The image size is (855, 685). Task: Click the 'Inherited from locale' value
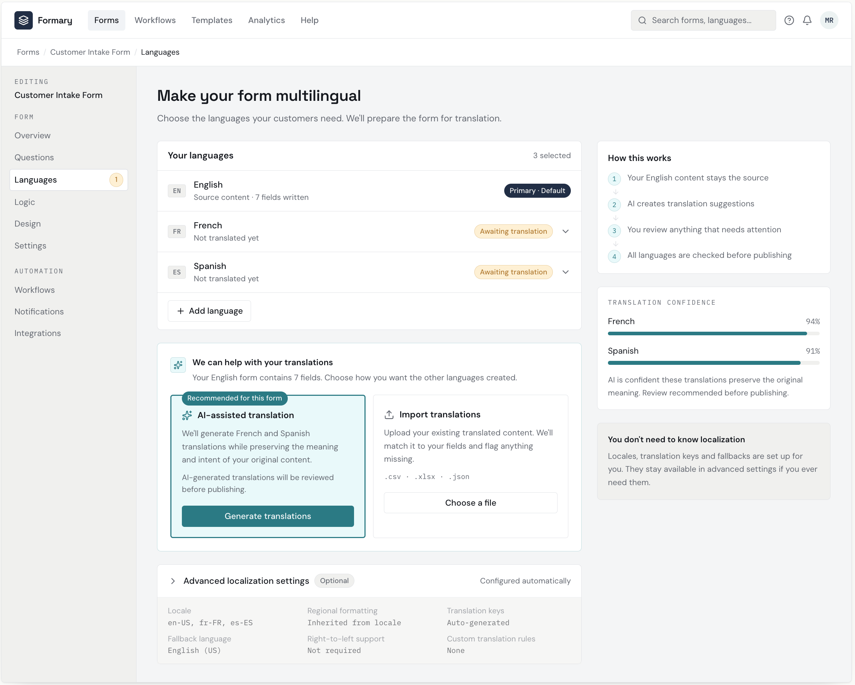pyautogui.click(x=354, y=623)
